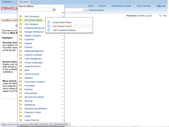Click the folder icon next to Cost Accounting
Viewport: 169px width, 127px height.
tap(21, 74)
